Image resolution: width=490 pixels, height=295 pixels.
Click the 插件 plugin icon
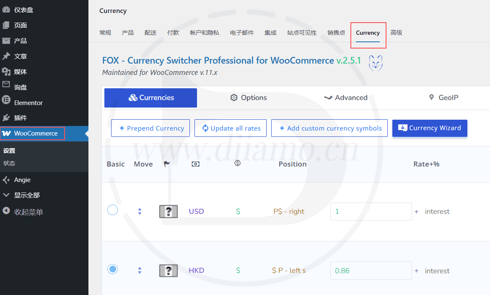pyautogui.click(x=6, y=118)
